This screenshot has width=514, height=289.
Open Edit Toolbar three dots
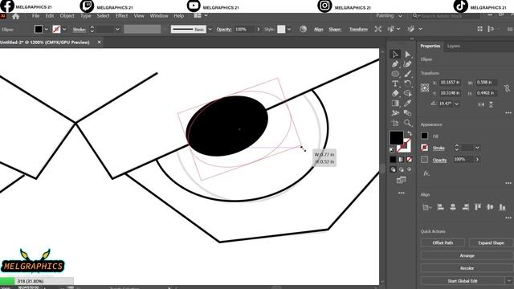coord(402,193)
